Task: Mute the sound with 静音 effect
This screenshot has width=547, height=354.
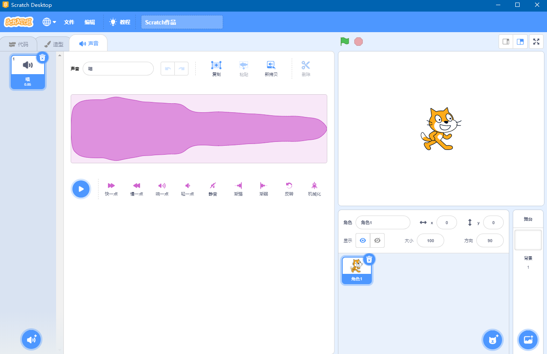Action: pos(212,189)
